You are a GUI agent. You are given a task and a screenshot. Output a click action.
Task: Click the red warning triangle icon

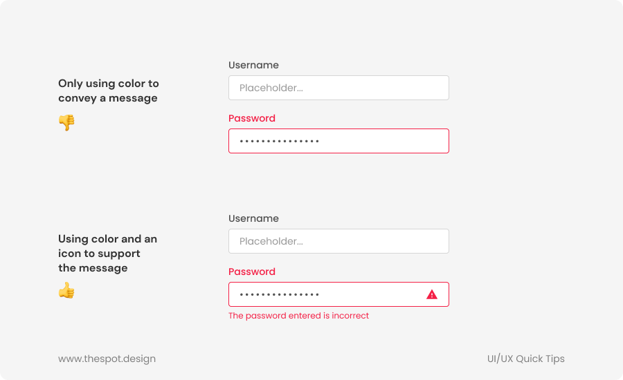point(432,294)
